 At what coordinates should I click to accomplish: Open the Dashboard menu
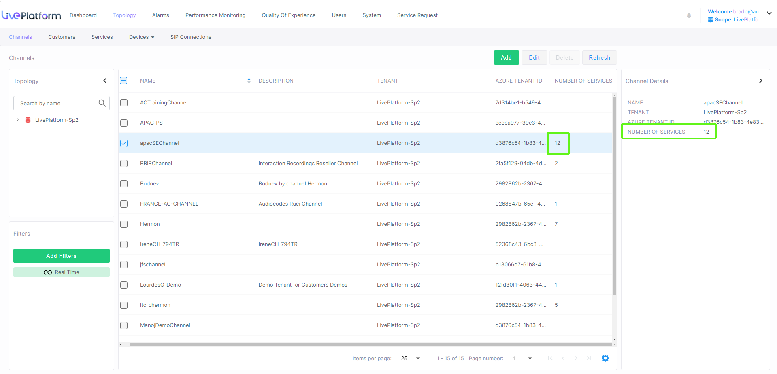pyautogui.click(x=83, y=15)
